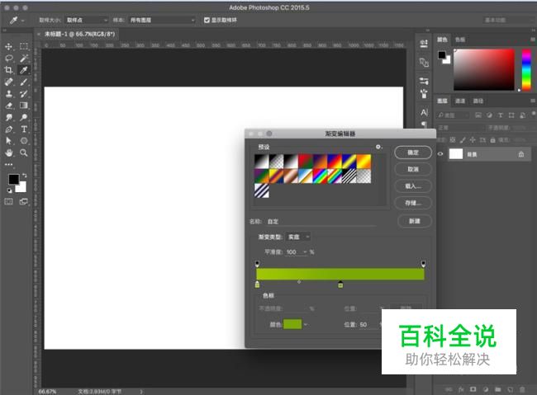Toggle the 显示取样环 checkbox
The height and width of the screenshot is (395, 537).
pyautogui.click(x=207, y=20)
